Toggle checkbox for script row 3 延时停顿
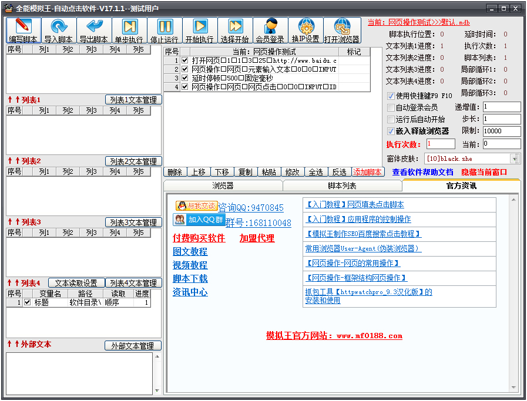The width and height of the screenshot is (527, 401). pyautogui.click(x=184, y=78)
